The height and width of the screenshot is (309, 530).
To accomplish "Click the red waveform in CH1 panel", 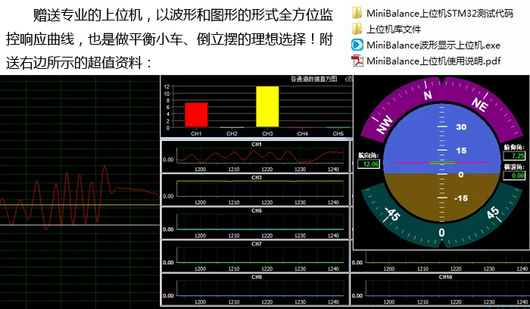I will point(260,156).
